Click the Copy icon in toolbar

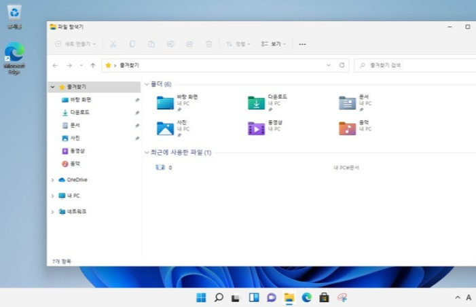132,44
